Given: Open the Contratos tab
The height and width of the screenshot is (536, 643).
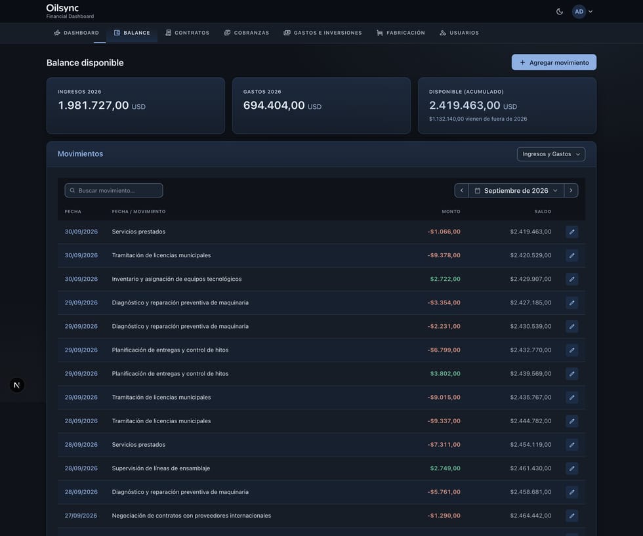Looking at the screenshot, I should (x=187, y=33).
